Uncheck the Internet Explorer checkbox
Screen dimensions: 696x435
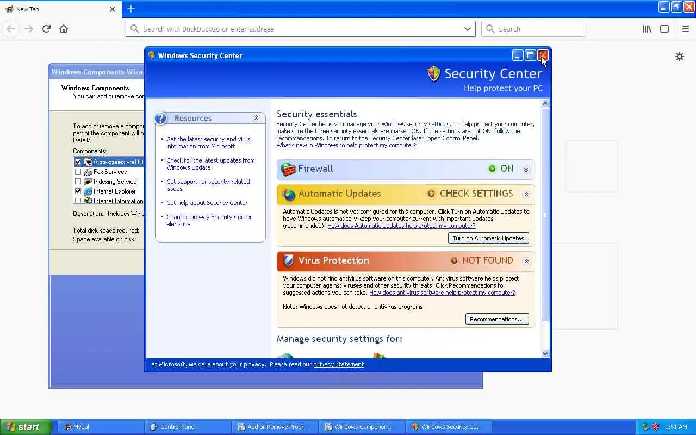pyautogui.click(x=78, y=191)
